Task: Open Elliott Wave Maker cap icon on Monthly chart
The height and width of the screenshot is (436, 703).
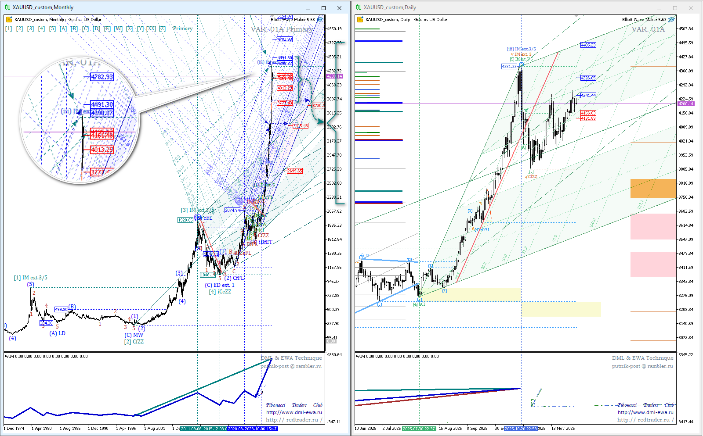Action: coord(320,19)
